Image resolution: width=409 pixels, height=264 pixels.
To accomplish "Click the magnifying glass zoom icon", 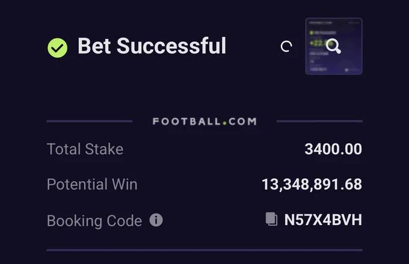I will coord(333,46).
